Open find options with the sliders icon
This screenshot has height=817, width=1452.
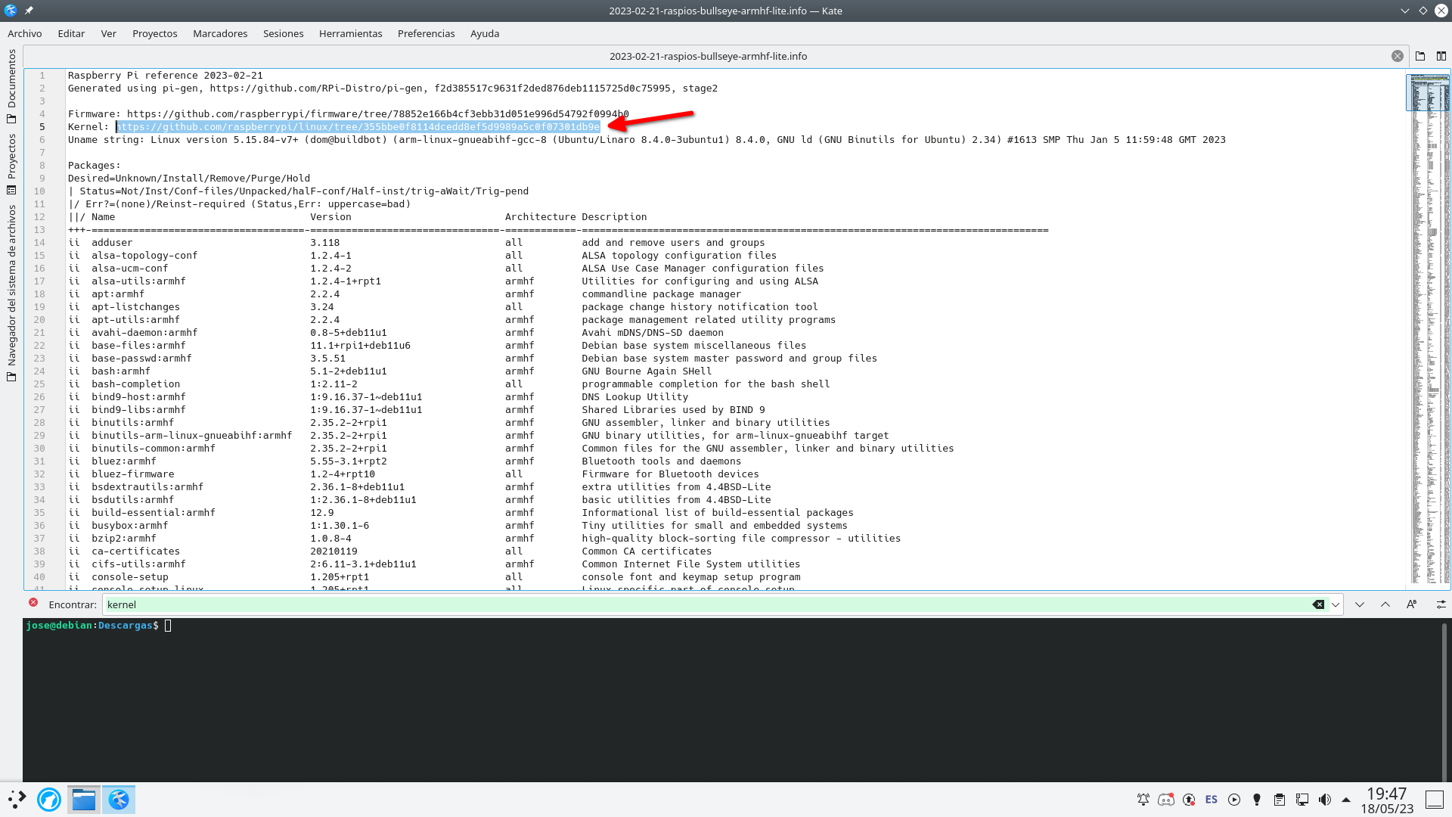[x=1441, y=604]
